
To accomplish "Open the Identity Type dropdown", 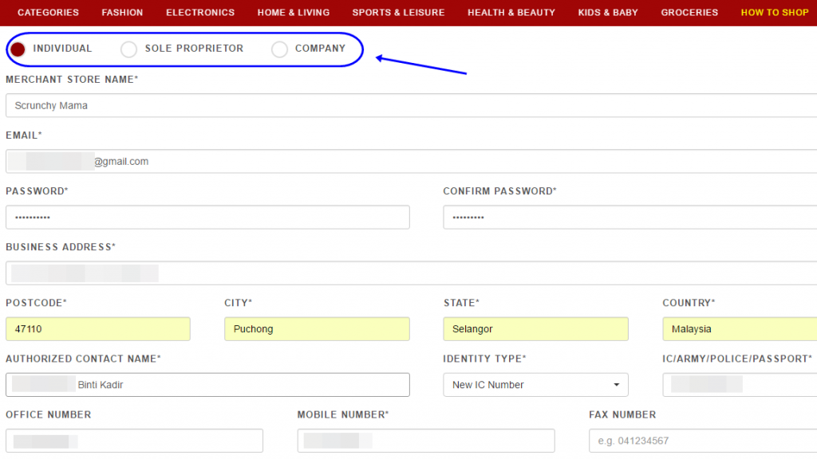I will click(x=535, y=385).
